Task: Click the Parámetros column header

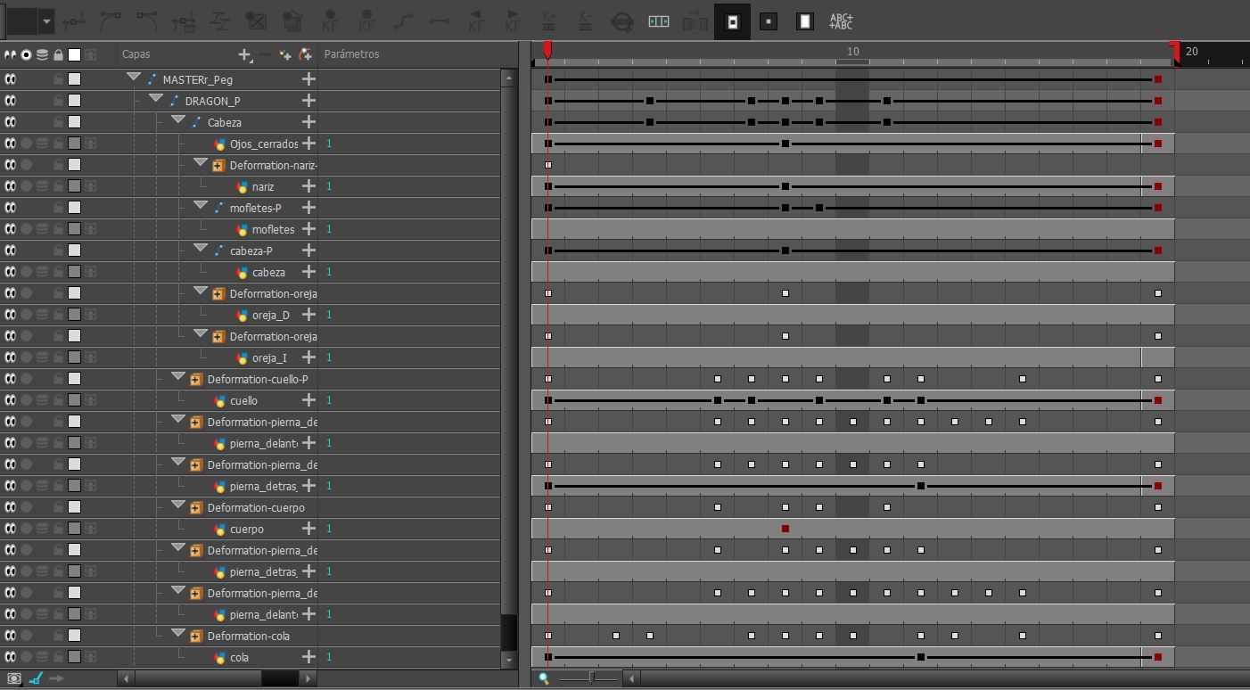Action: 352,54
